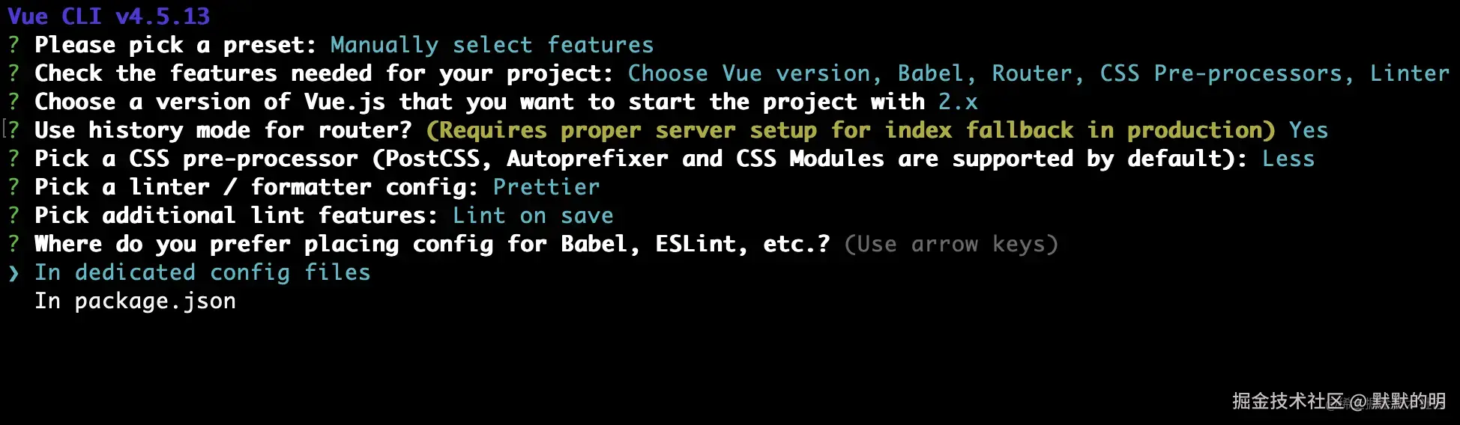Click the question mark before "Where do you prefer"
This screenshot has height=425, width=1460.
click(x=13, y=244)
